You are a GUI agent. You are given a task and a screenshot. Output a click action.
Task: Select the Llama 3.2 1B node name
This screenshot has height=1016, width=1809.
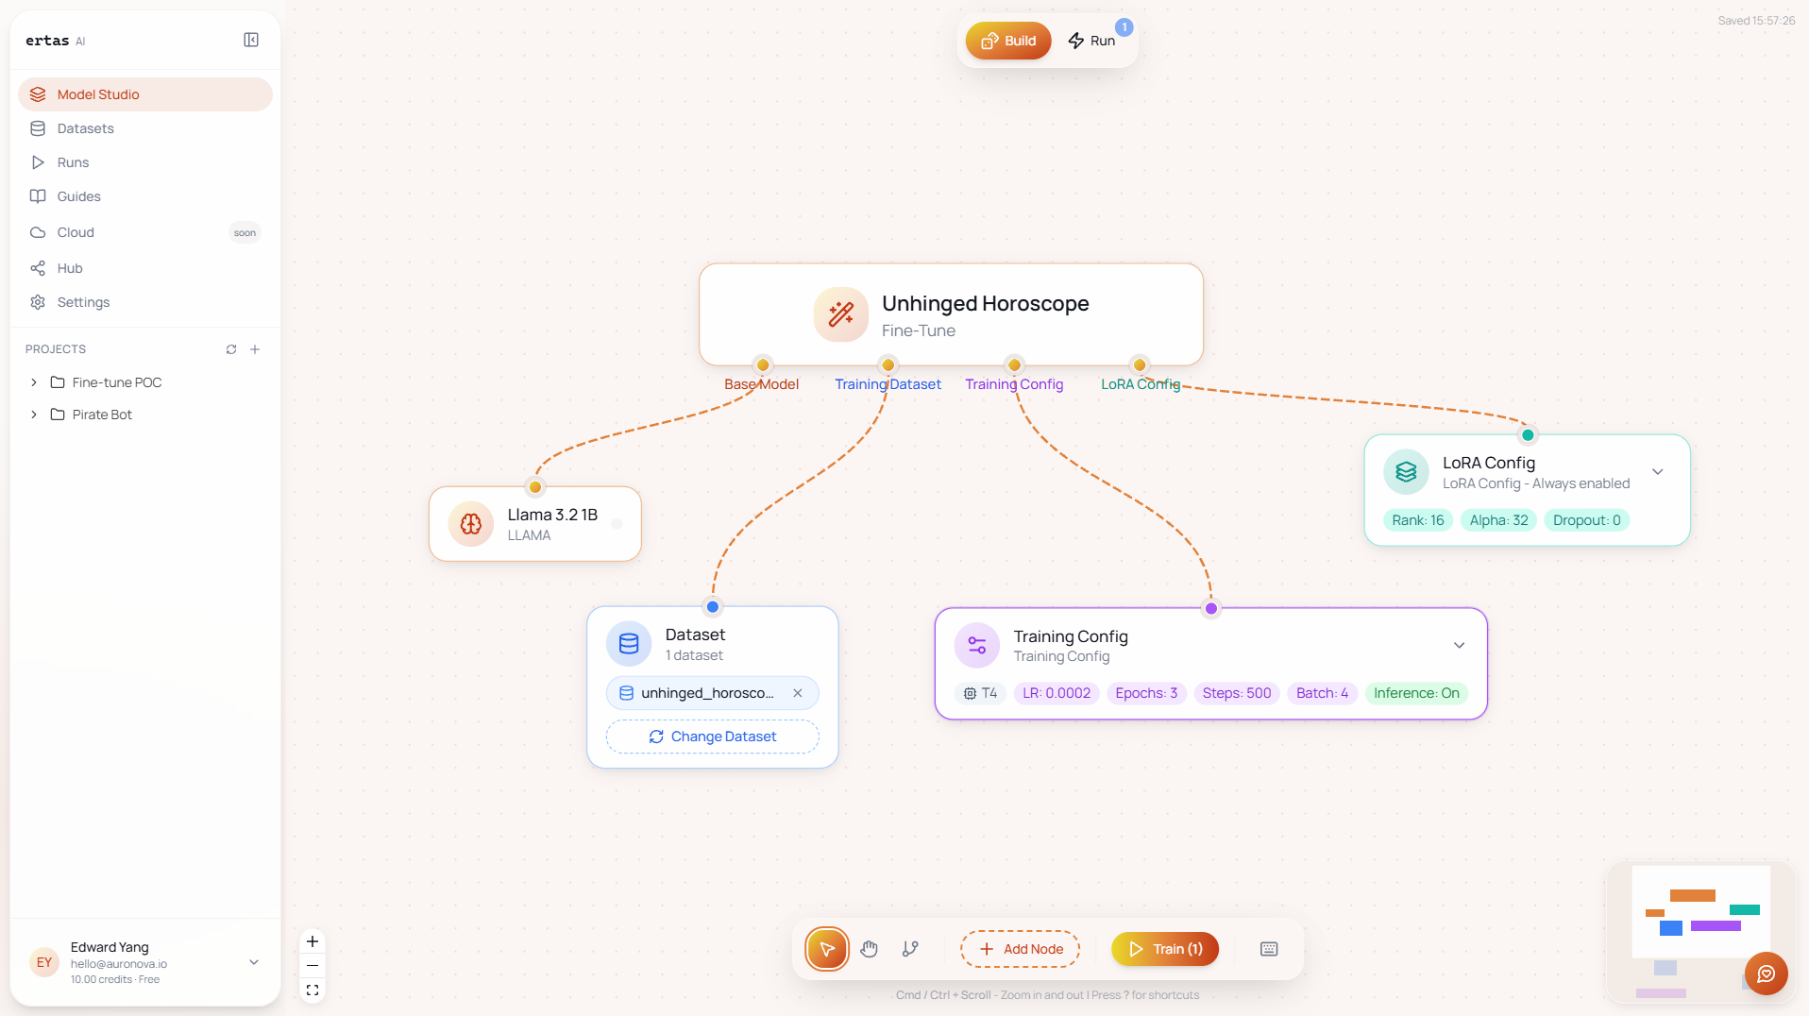pos(552,515)
